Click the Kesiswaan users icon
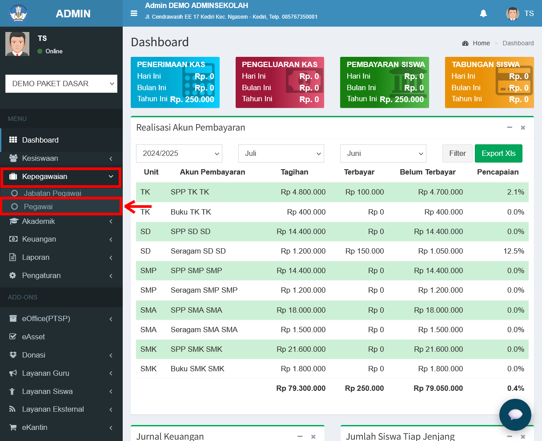The image size is (542, 441). click(13, 158)
